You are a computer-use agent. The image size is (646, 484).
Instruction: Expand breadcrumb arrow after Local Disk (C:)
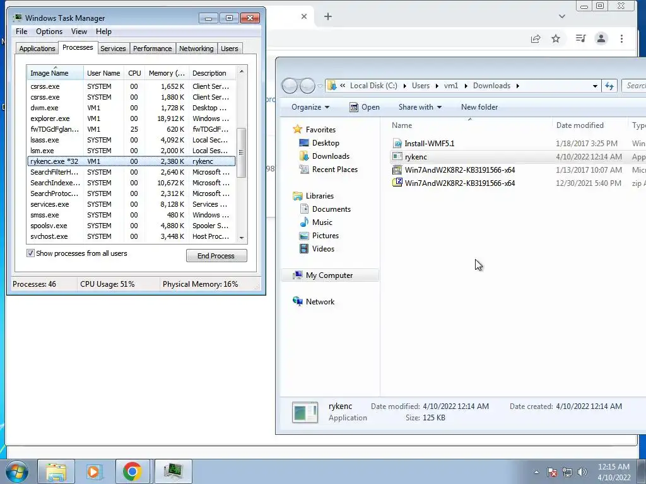click(x=404, y=86)
